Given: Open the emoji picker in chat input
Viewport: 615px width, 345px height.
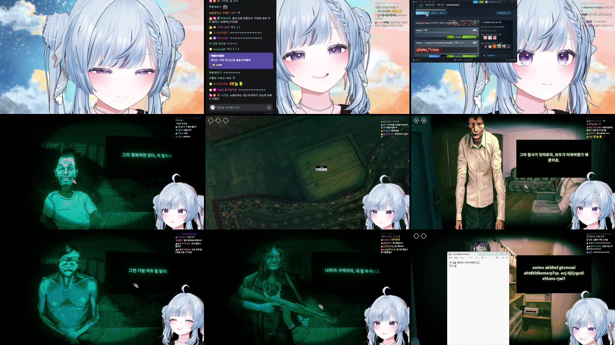Looking at the screenshot, I should [269, 108].
